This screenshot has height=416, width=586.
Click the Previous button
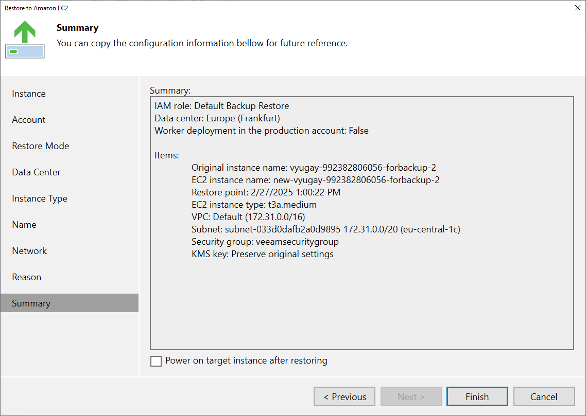tap(344, 396)
